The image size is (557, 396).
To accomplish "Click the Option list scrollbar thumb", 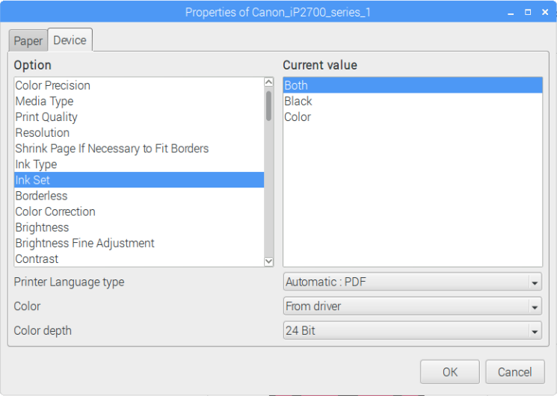I will (269, 106).
